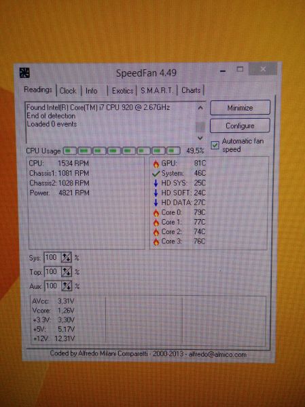The image size is (305, 407).
Task: Click the flame icon beside Core 3
Action: click(156, 241)
